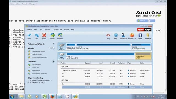Collapse the Wizards section
Image resolution: width=176 pixels, height=99 pixels.
(53, 48)
